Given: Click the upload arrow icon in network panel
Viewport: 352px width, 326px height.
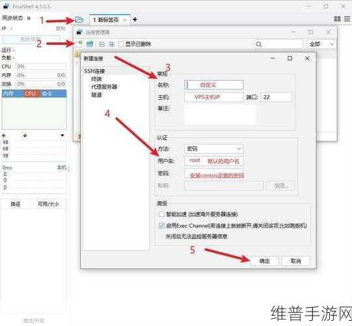Looking at the screenshot, I should 4,136.
